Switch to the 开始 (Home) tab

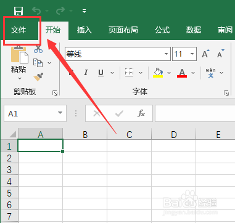(x=53, y=30)
